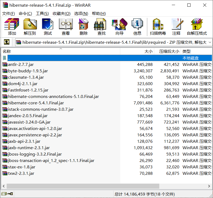Minimize the WinRAR window
213x198 pixels.
click(173, 5)
